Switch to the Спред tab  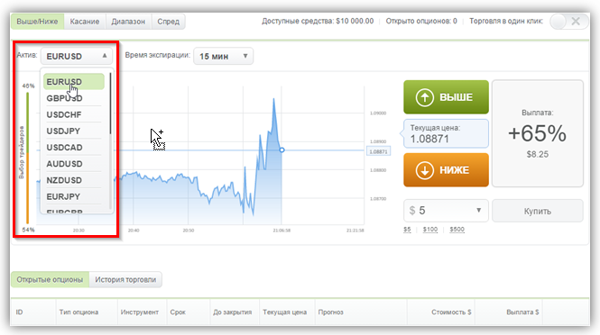(169, 22)
